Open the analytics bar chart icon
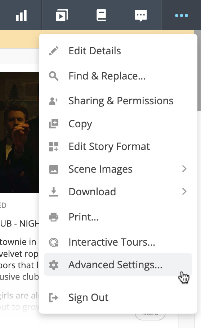 (x=21, y=15)
